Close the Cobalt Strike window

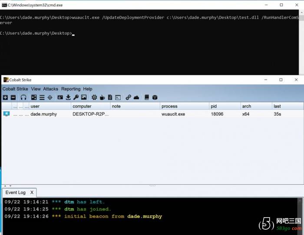[296, 80]
